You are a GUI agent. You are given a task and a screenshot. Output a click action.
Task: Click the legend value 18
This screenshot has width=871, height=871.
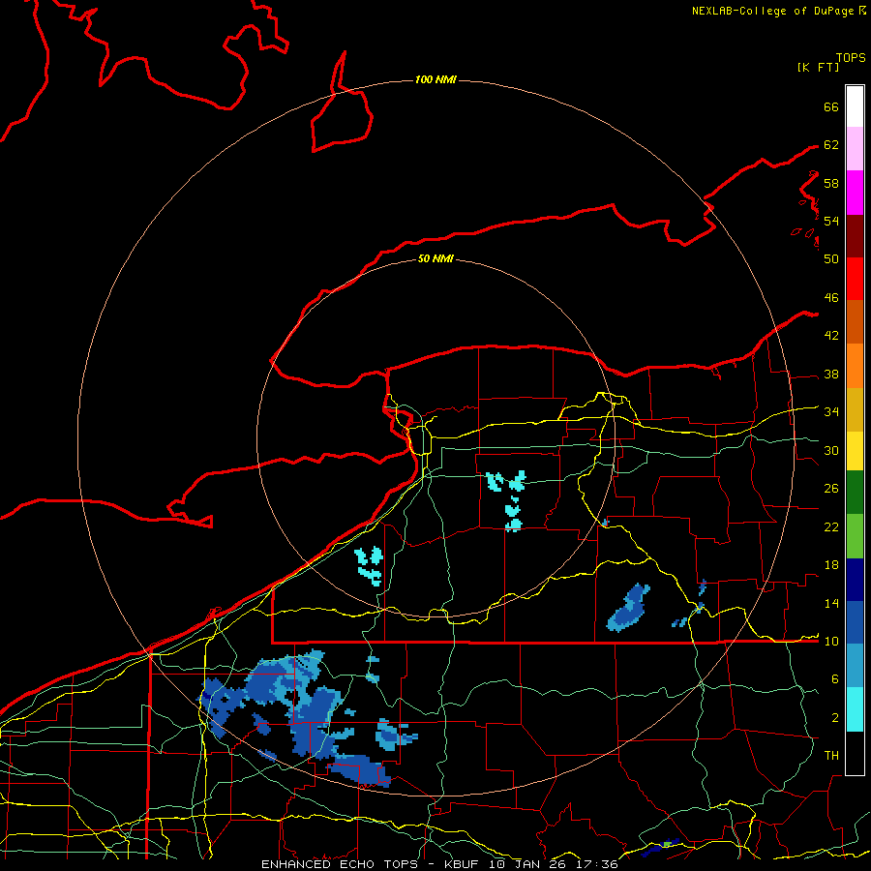(831, 565)
